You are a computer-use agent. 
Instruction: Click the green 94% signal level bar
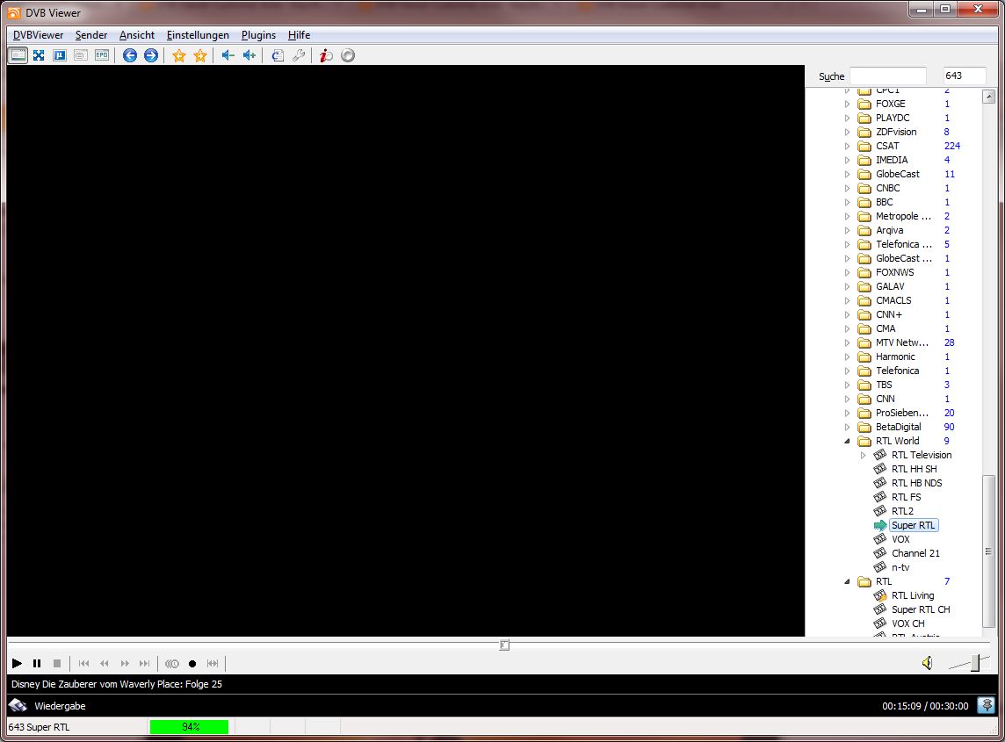point(189,726)
